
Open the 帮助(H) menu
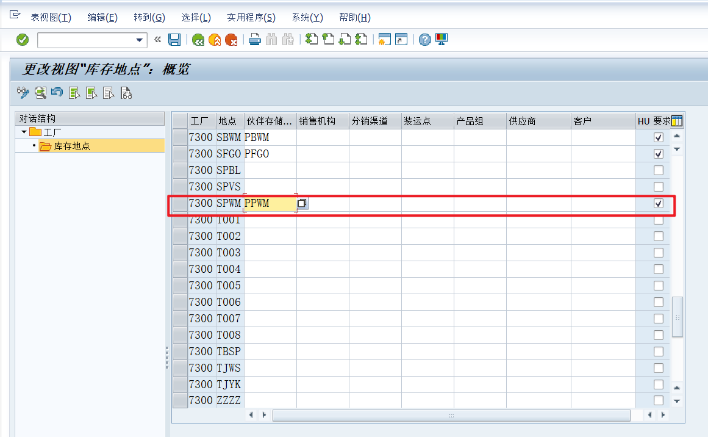(x=355, y=17)
